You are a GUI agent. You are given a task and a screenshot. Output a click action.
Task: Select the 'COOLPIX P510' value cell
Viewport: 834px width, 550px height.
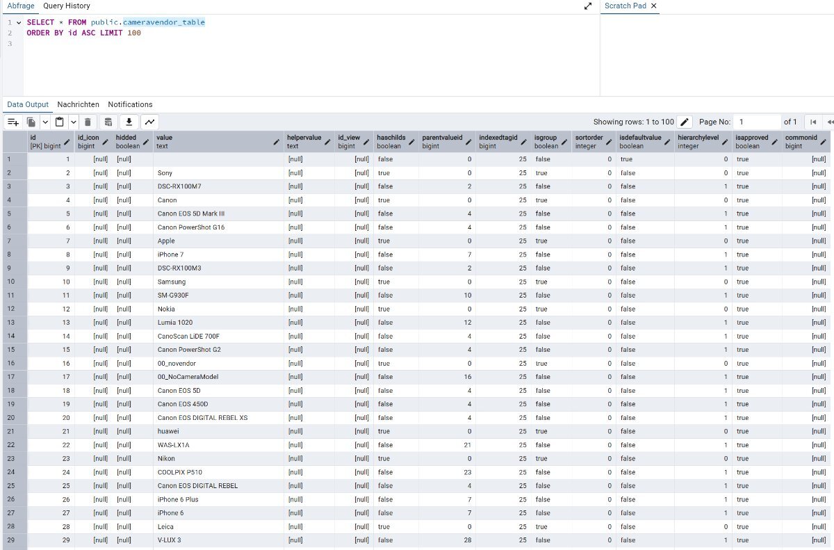218,472
